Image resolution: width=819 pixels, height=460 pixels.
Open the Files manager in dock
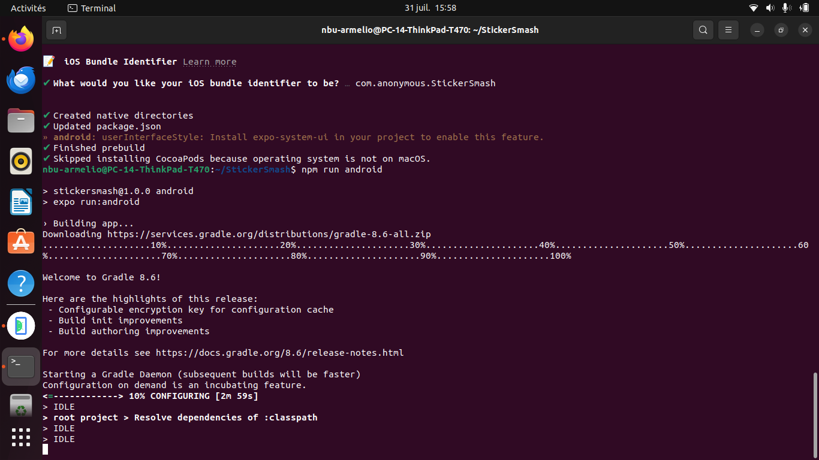click(x=21, y=121)
